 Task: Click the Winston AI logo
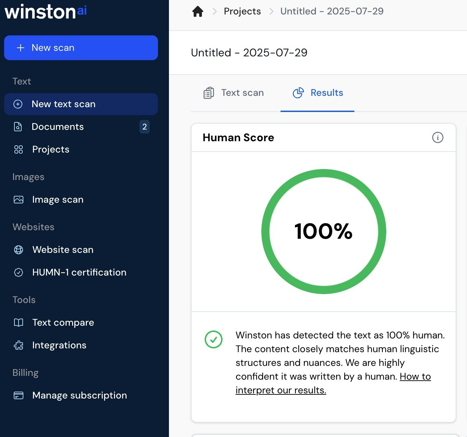tap(46, 11)
